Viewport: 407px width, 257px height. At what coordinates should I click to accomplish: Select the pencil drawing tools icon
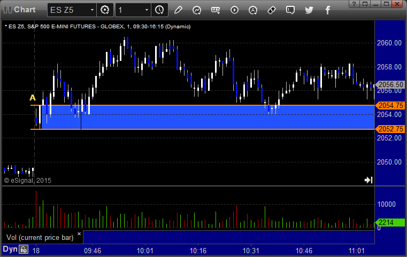coord(178,10)
